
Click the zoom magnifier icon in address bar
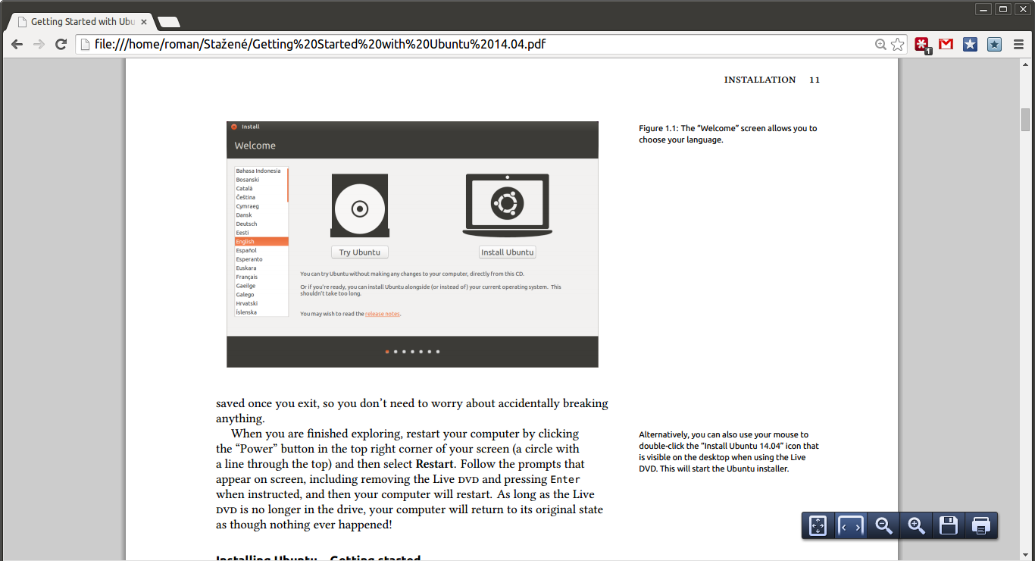click(x=880, y=45)
